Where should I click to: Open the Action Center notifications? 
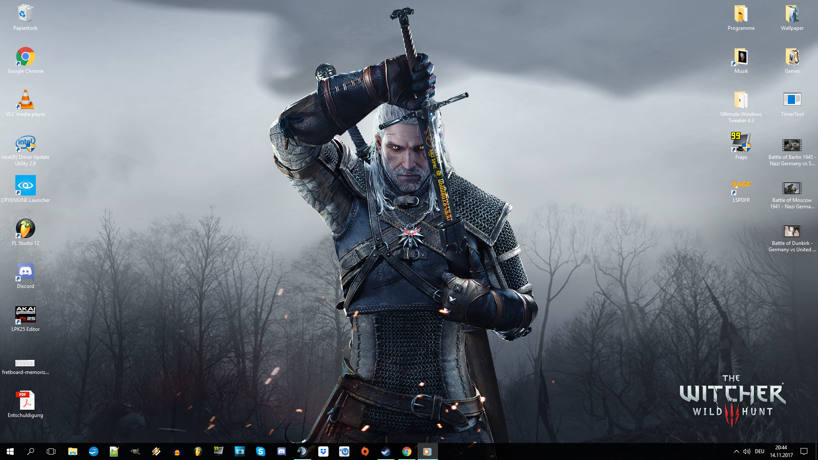click(804, 451)
